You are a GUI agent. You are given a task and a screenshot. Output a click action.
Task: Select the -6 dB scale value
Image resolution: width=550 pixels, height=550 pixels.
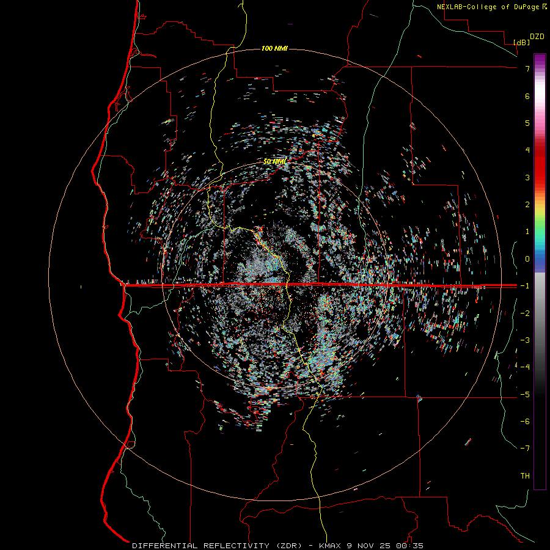click(x=525, y=421)
